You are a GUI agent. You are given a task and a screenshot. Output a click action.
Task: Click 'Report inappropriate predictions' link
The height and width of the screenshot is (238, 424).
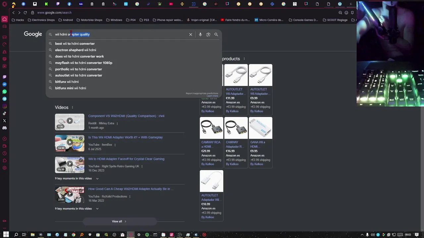(x=202, y=94)
